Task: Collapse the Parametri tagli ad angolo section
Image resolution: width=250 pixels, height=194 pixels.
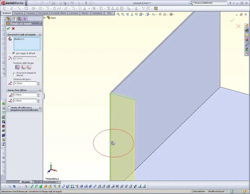Action: (40, 35)
